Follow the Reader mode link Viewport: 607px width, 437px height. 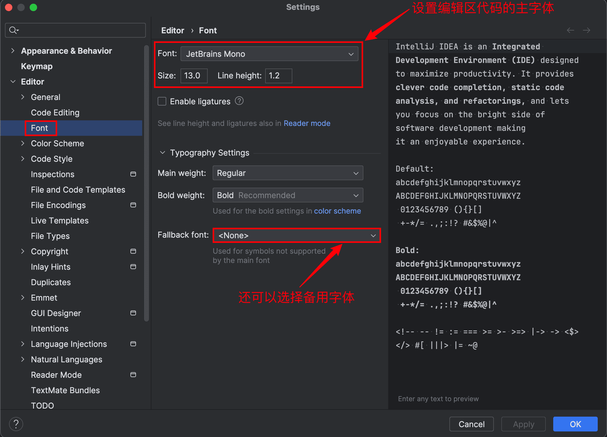click(x=307, y=123)
